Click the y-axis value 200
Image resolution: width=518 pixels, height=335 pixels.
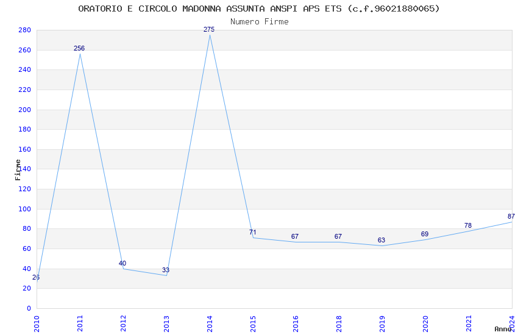pyautogui.click(x=25, y=110)
